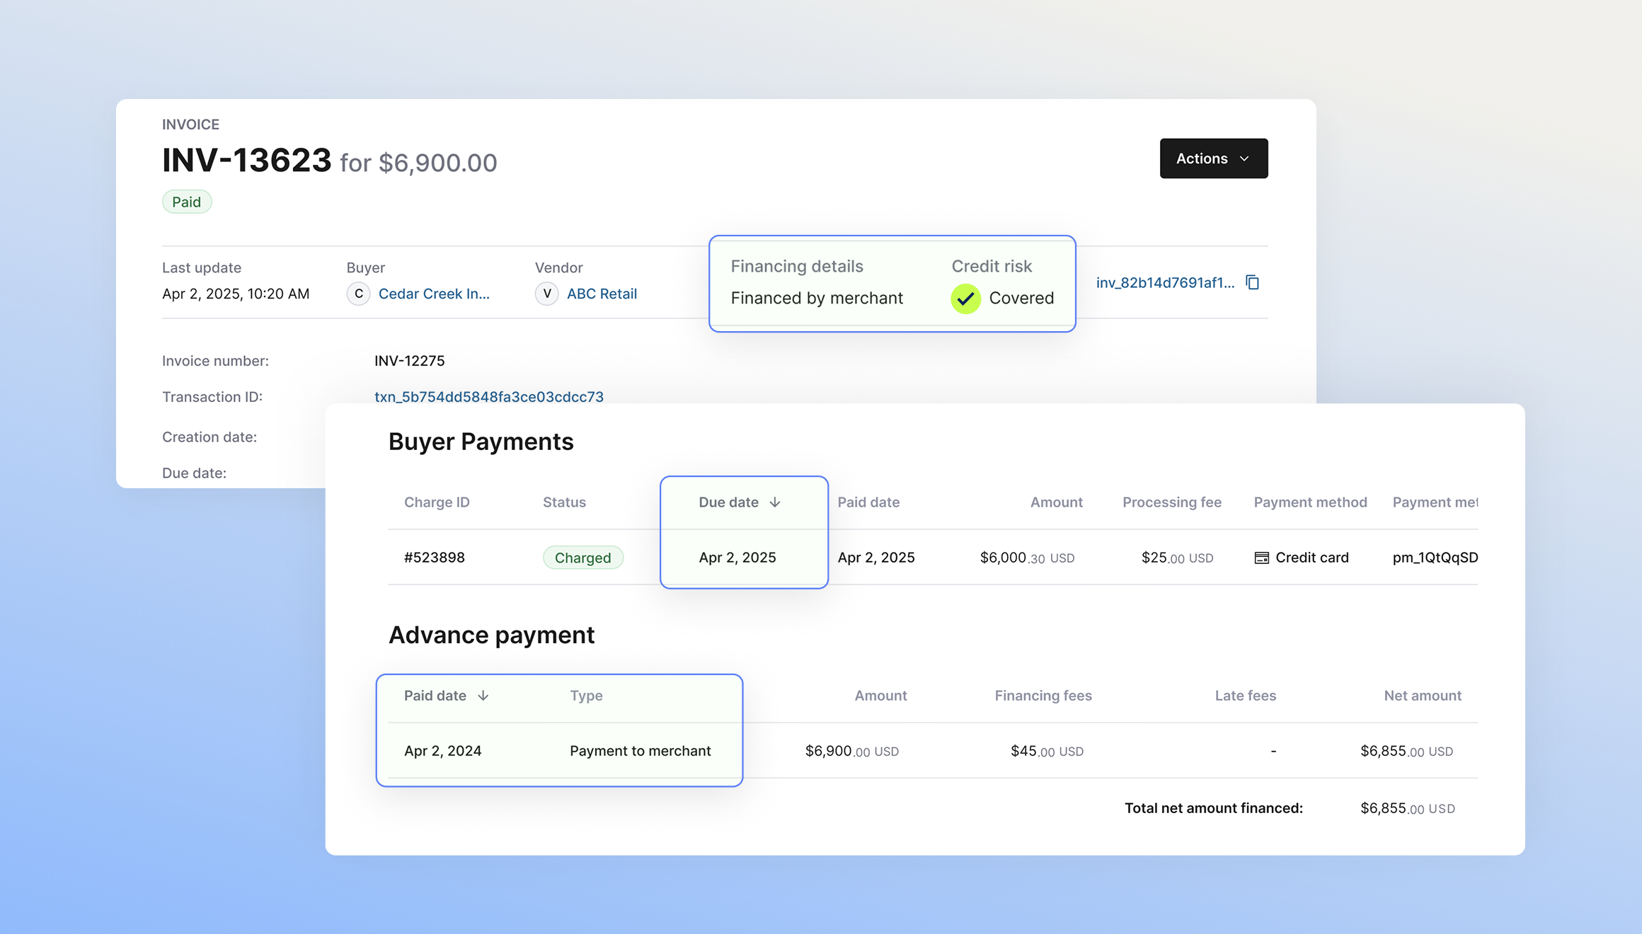The height and width of the screenshot is (934, 1642).
Task: Click the Paid status badge
Action: pos(187,202)
